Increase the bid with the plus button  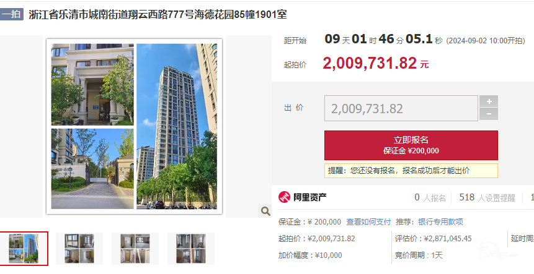click(x=489, y=101)
